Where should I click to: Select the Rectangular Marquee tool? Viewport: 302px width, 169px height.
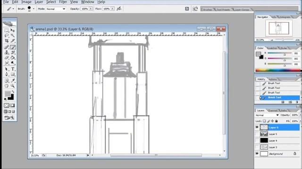click(x=7, y=31)
